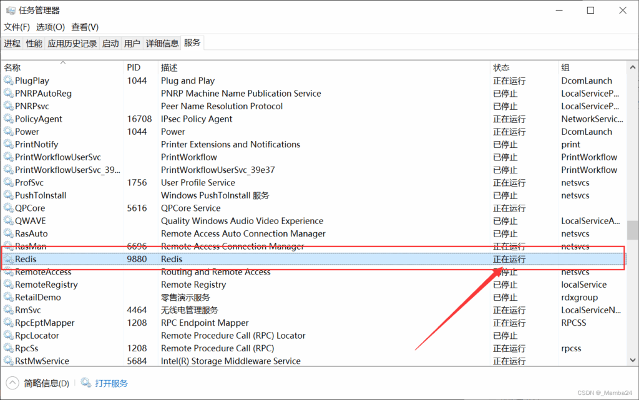The height and width of the screenshot is (400, 639).
Task: Click the Task Manager icon in title bar
Action: tap(11, 11)
